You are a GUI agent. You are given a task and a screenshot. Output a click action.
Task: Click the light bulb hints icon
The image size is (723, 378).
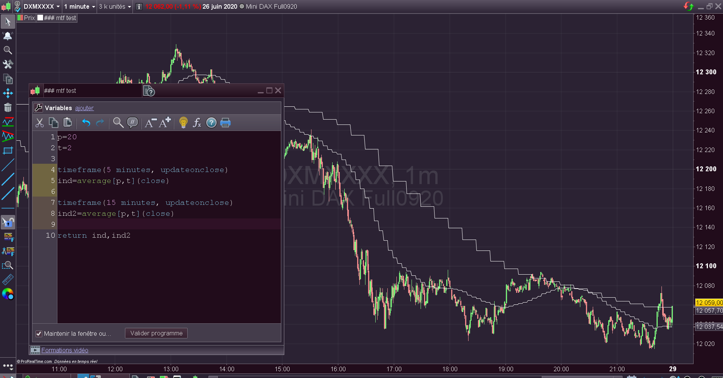click(183, 123)
